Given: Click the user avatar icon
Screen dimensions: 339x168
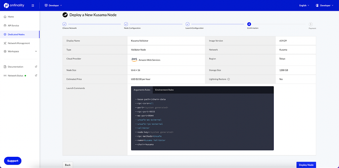Looking at the screenshot, I should click(x=317, y=5).
